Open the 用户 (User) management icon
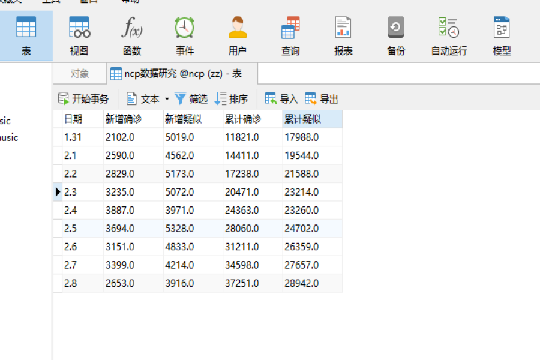Viewport: 540px width, 360px height. point(238,36)
